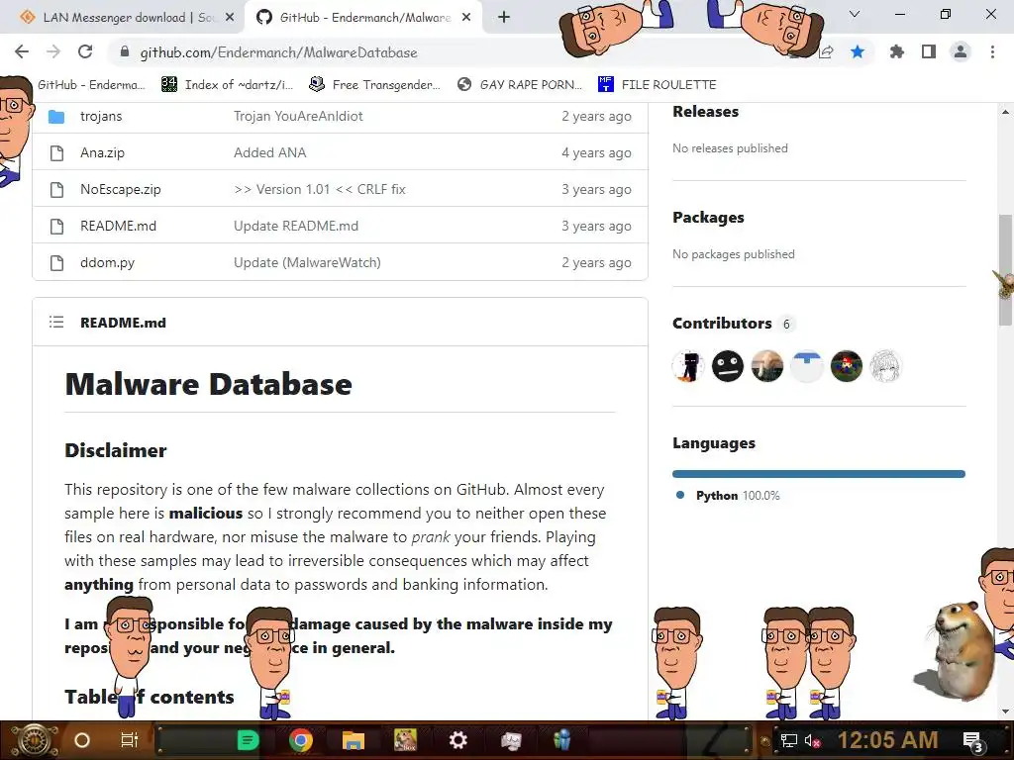
Task: Open File Explorer from the taskbar
Action: [x=354, y=740]
